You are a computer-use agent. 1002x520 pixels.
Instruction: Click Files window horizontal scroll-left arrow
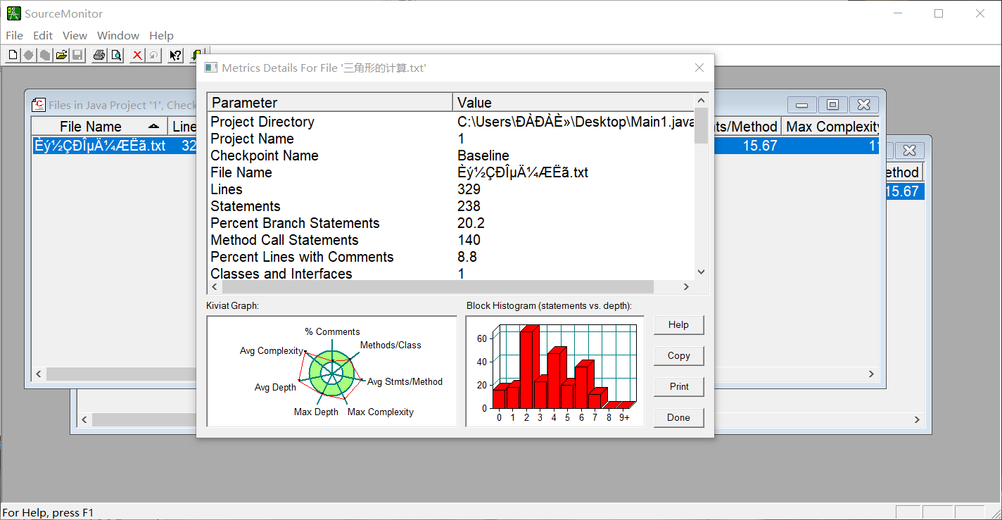point(39,374)
